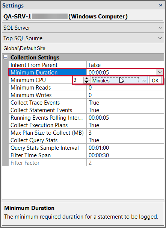Click the duration number input field
Image resolution: width=166 pixels, height=228 pixels.
click(78, 80)
